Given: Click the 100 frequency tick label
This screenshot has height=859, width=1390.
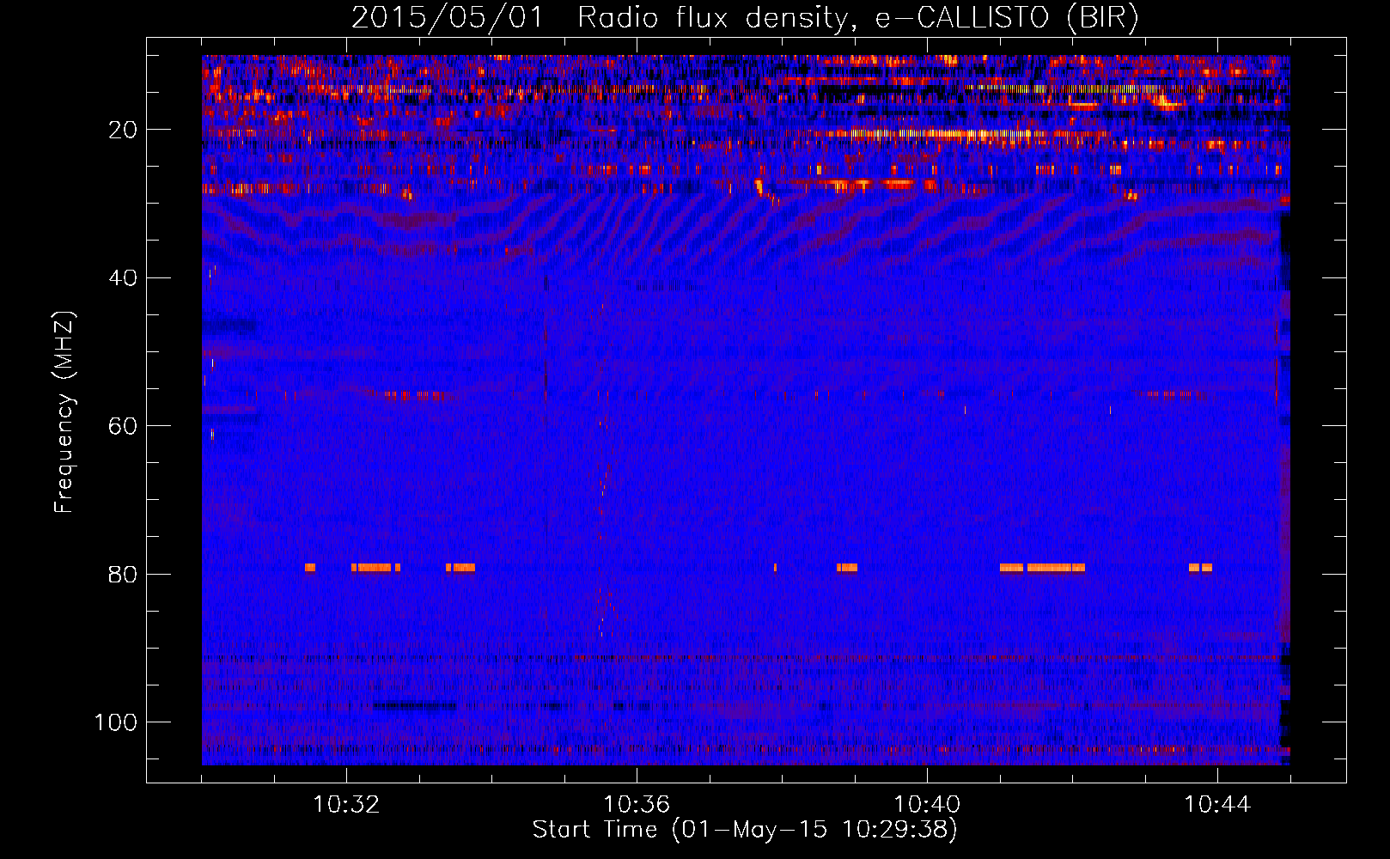Looking at the screenshot, I should [116, 722].
